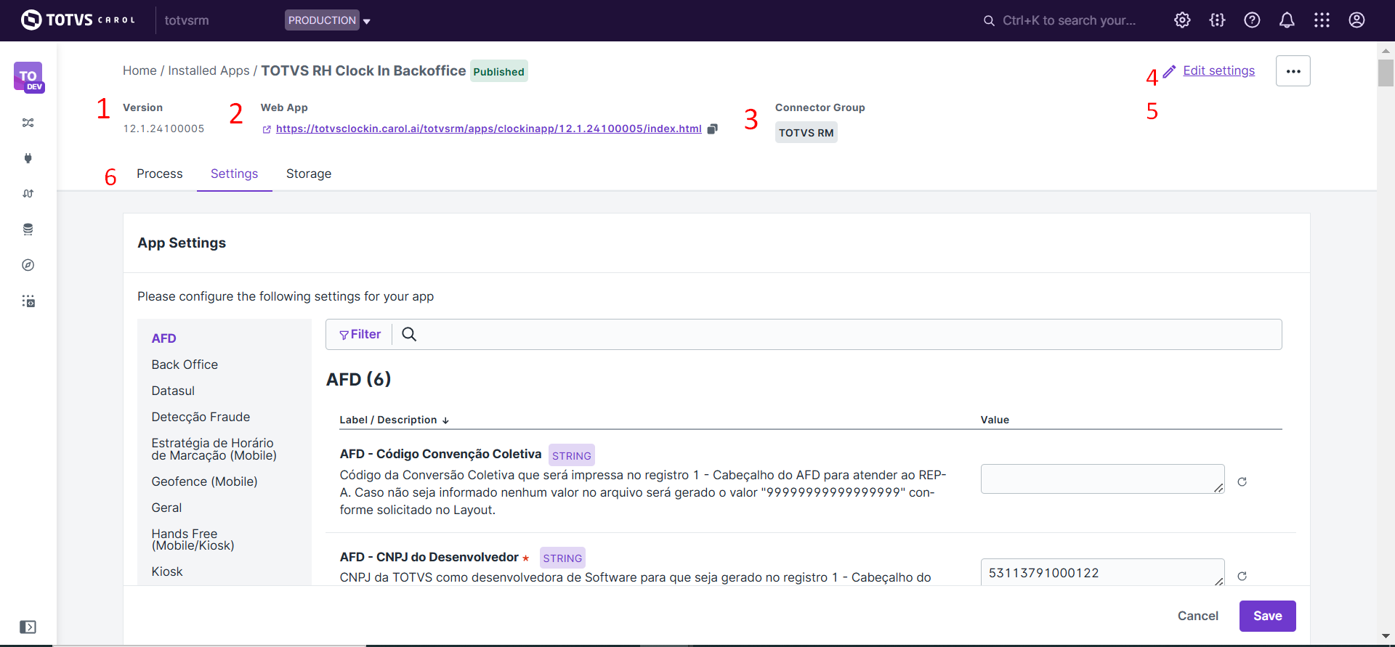Click the magnifier icon in settings filter bar

(409, 334)
